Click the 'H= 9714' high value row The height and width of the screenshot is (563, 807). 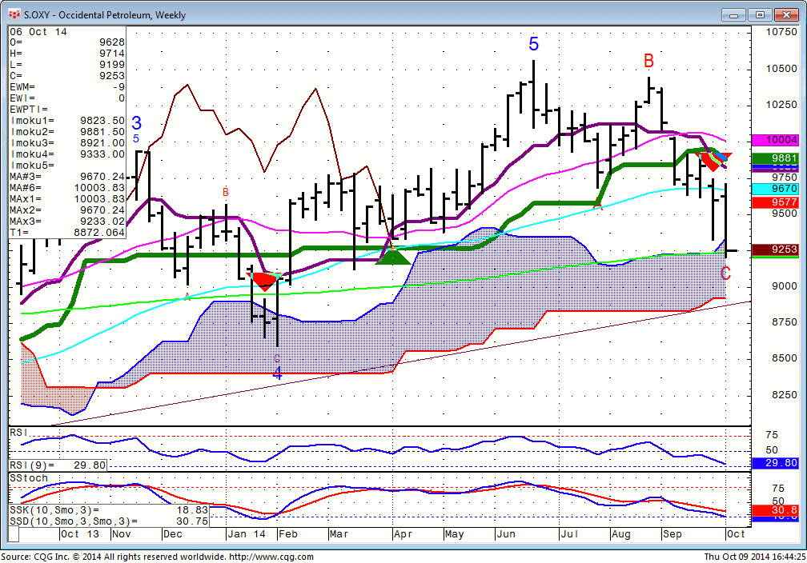point(67,54)
